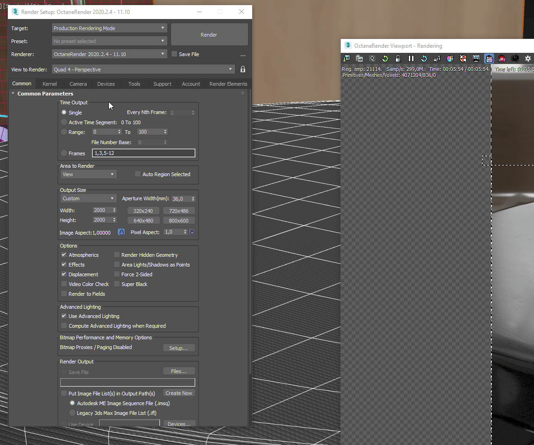
Task: Click the blue restart render arrow icon
Action: (424, 58)
